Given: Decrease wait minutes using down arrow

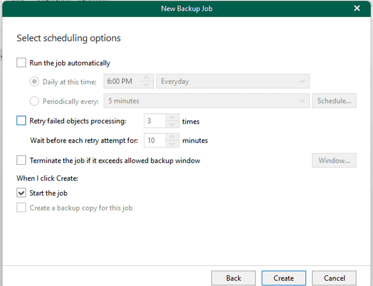Looking at the screenshot, I should pos(172,144).
